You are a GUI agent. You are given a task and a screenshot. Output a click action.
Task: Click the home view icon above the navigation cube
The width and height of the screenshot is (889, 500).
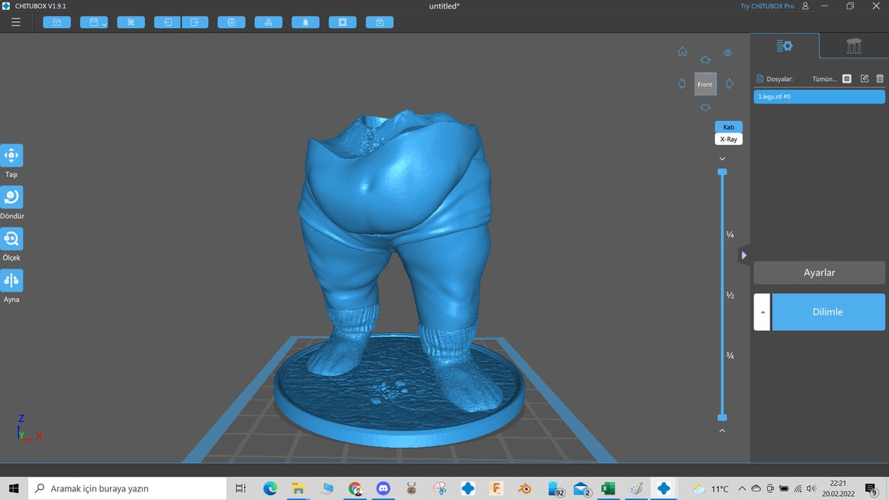(682, 51)
